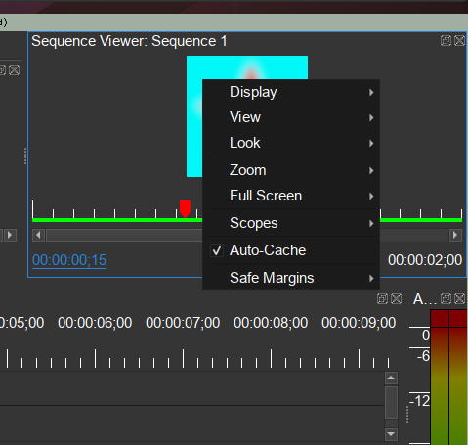
Task: Click the timeline vertical scrollbar down arrow
Action: click(391, 434)
